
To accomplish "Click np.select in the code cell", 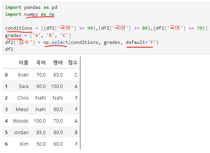I will pyautogui.click(x=56, y=42).
